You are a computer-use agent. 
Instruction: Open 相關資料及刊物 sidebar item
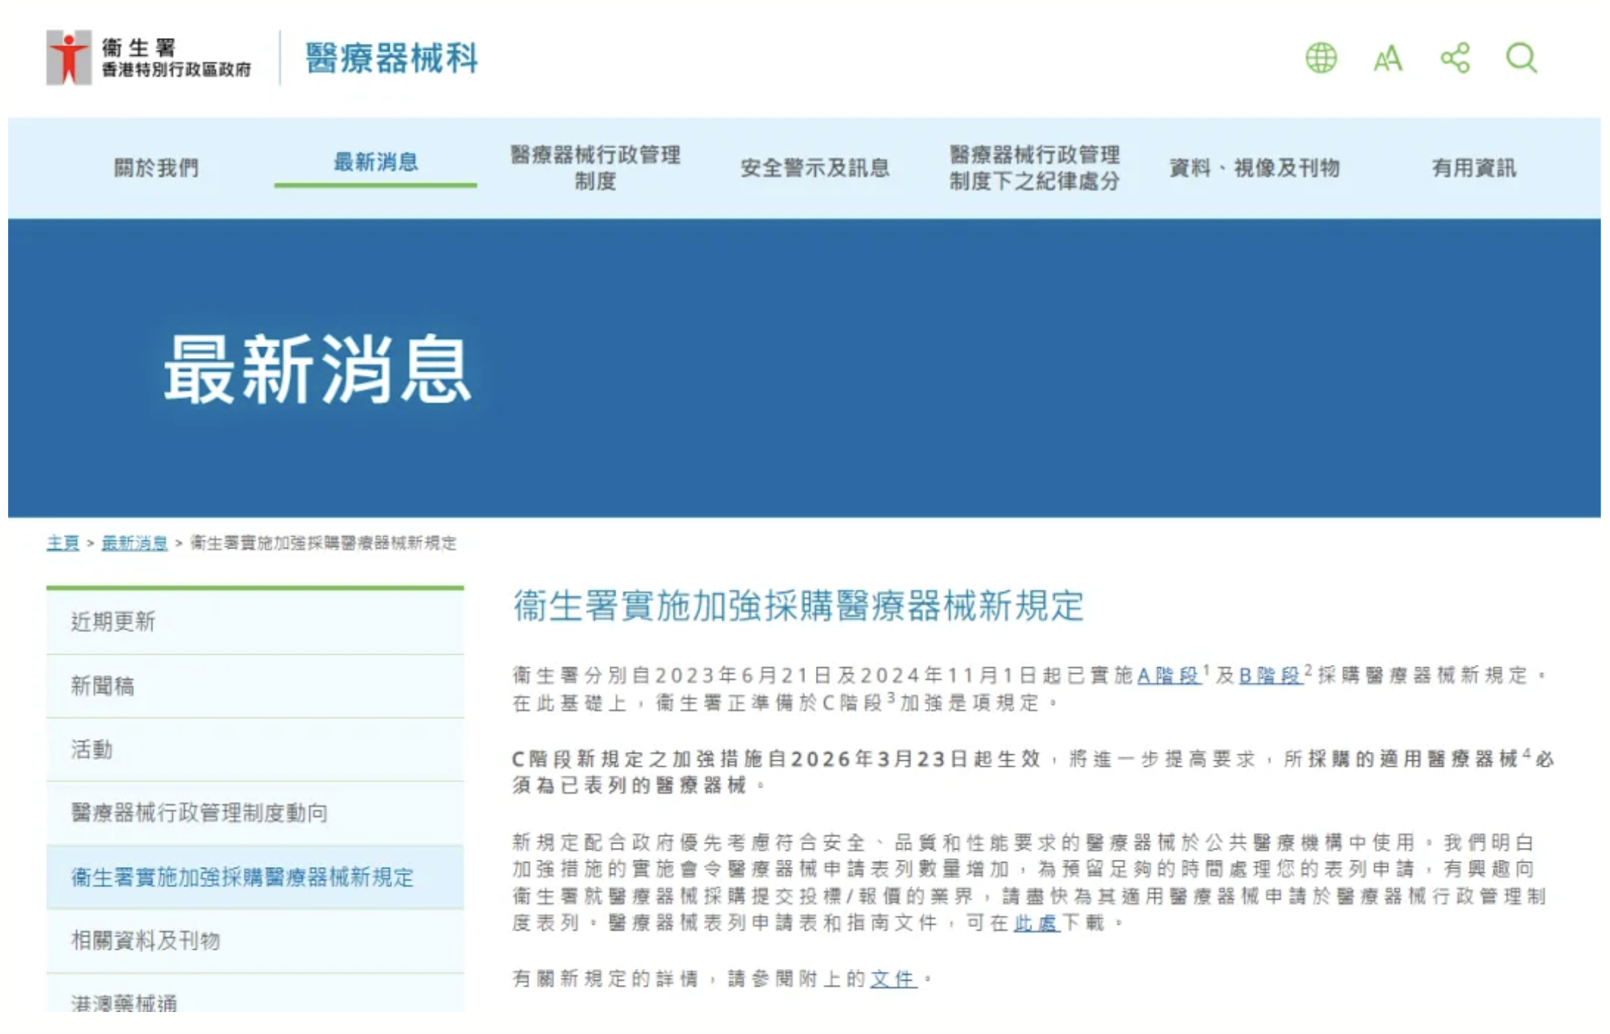tap(146, 940)
